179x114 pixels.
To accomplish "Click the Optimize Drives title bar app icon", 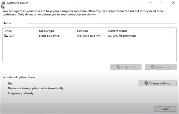I will (3, 3).
